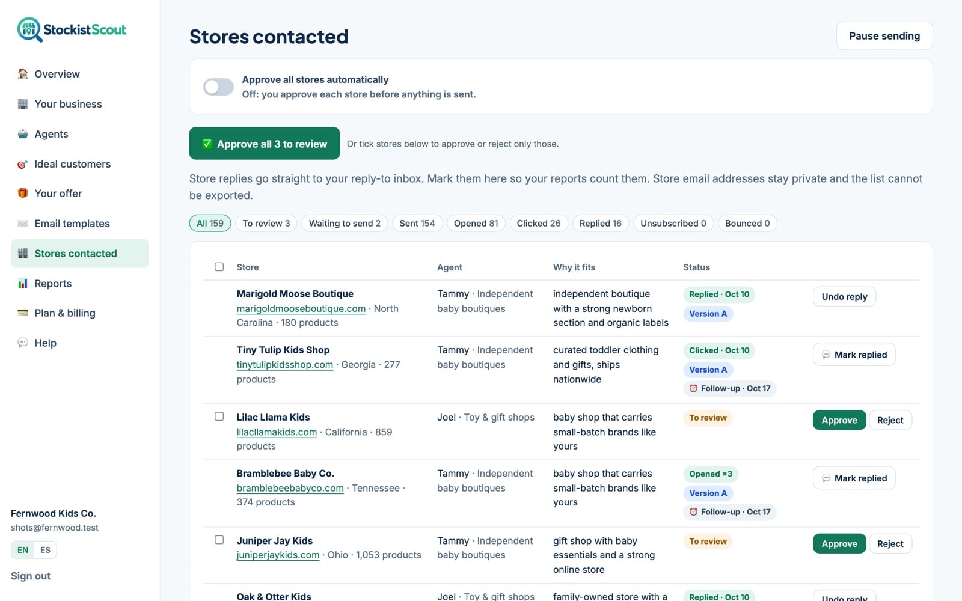Open bramblebeebabyco.com link
The height and width of the screenshot is (601, 962).
pyautogui.click(x=290, y=488)
